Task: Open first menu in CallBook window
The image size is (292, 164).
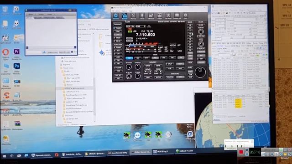Action: click(x=31, y=14)
